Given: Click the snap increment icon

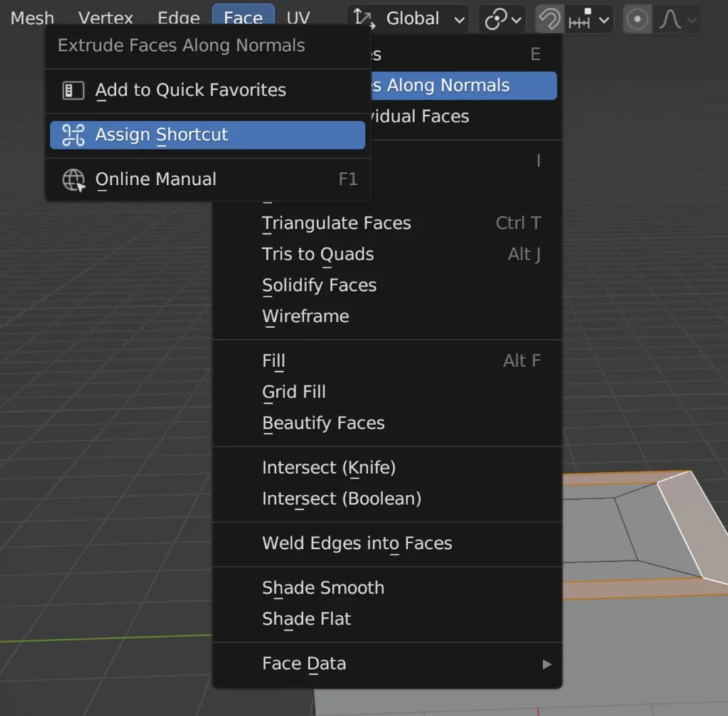Looking at the screenshot, I should pyautogui.click(x=580, y=19).
